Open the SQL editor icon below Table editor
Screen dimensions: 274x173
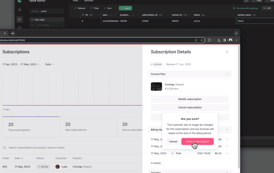tap(19, 27)
